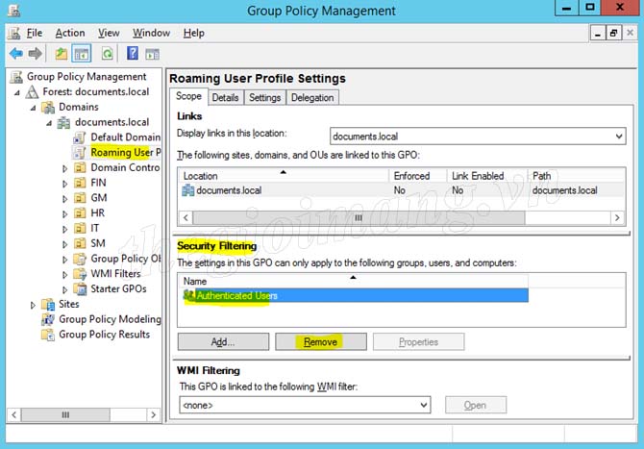Open the Help menu
The width and height of the screenshot is (644, 449).
point(194,33)
